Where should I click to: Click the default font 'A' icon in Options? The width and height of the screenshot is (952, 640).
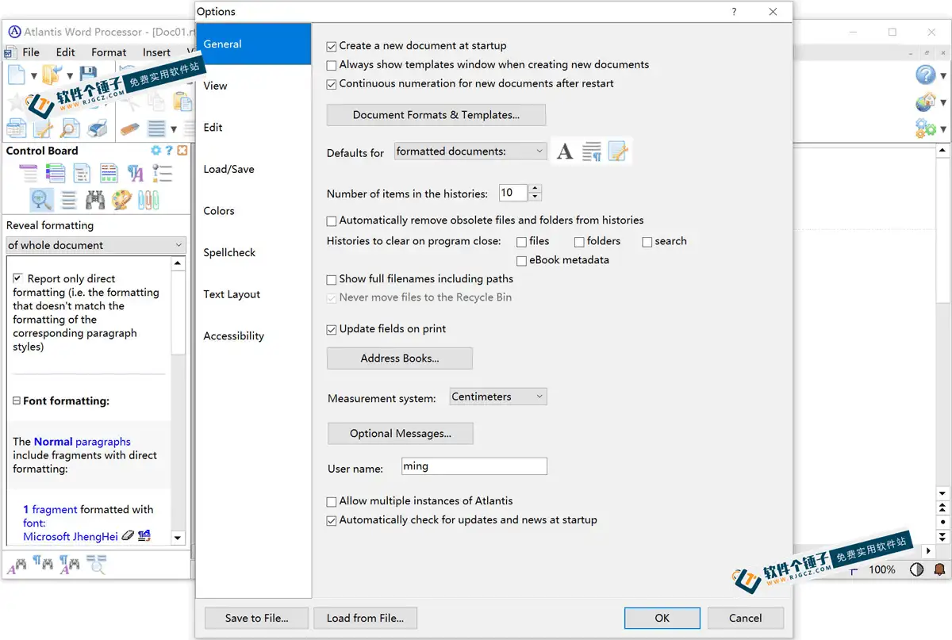point(565,151)
